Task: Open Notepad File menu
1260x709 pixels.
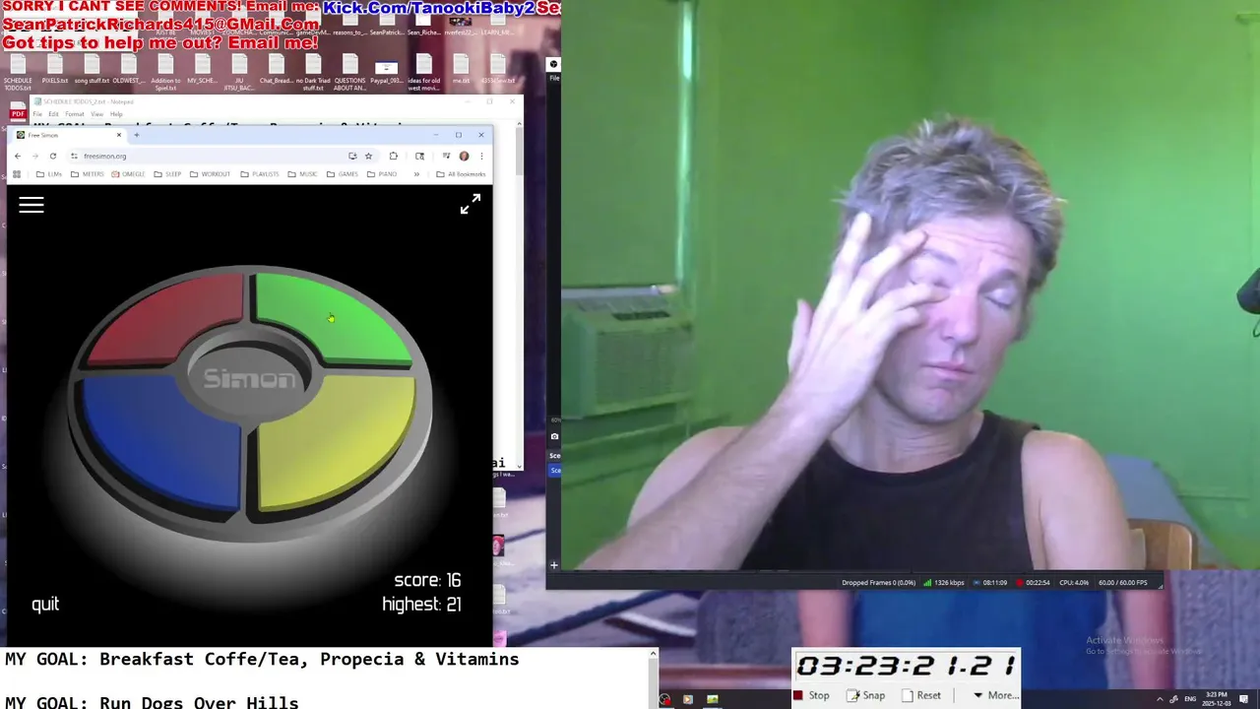Action: pos(38,114)
